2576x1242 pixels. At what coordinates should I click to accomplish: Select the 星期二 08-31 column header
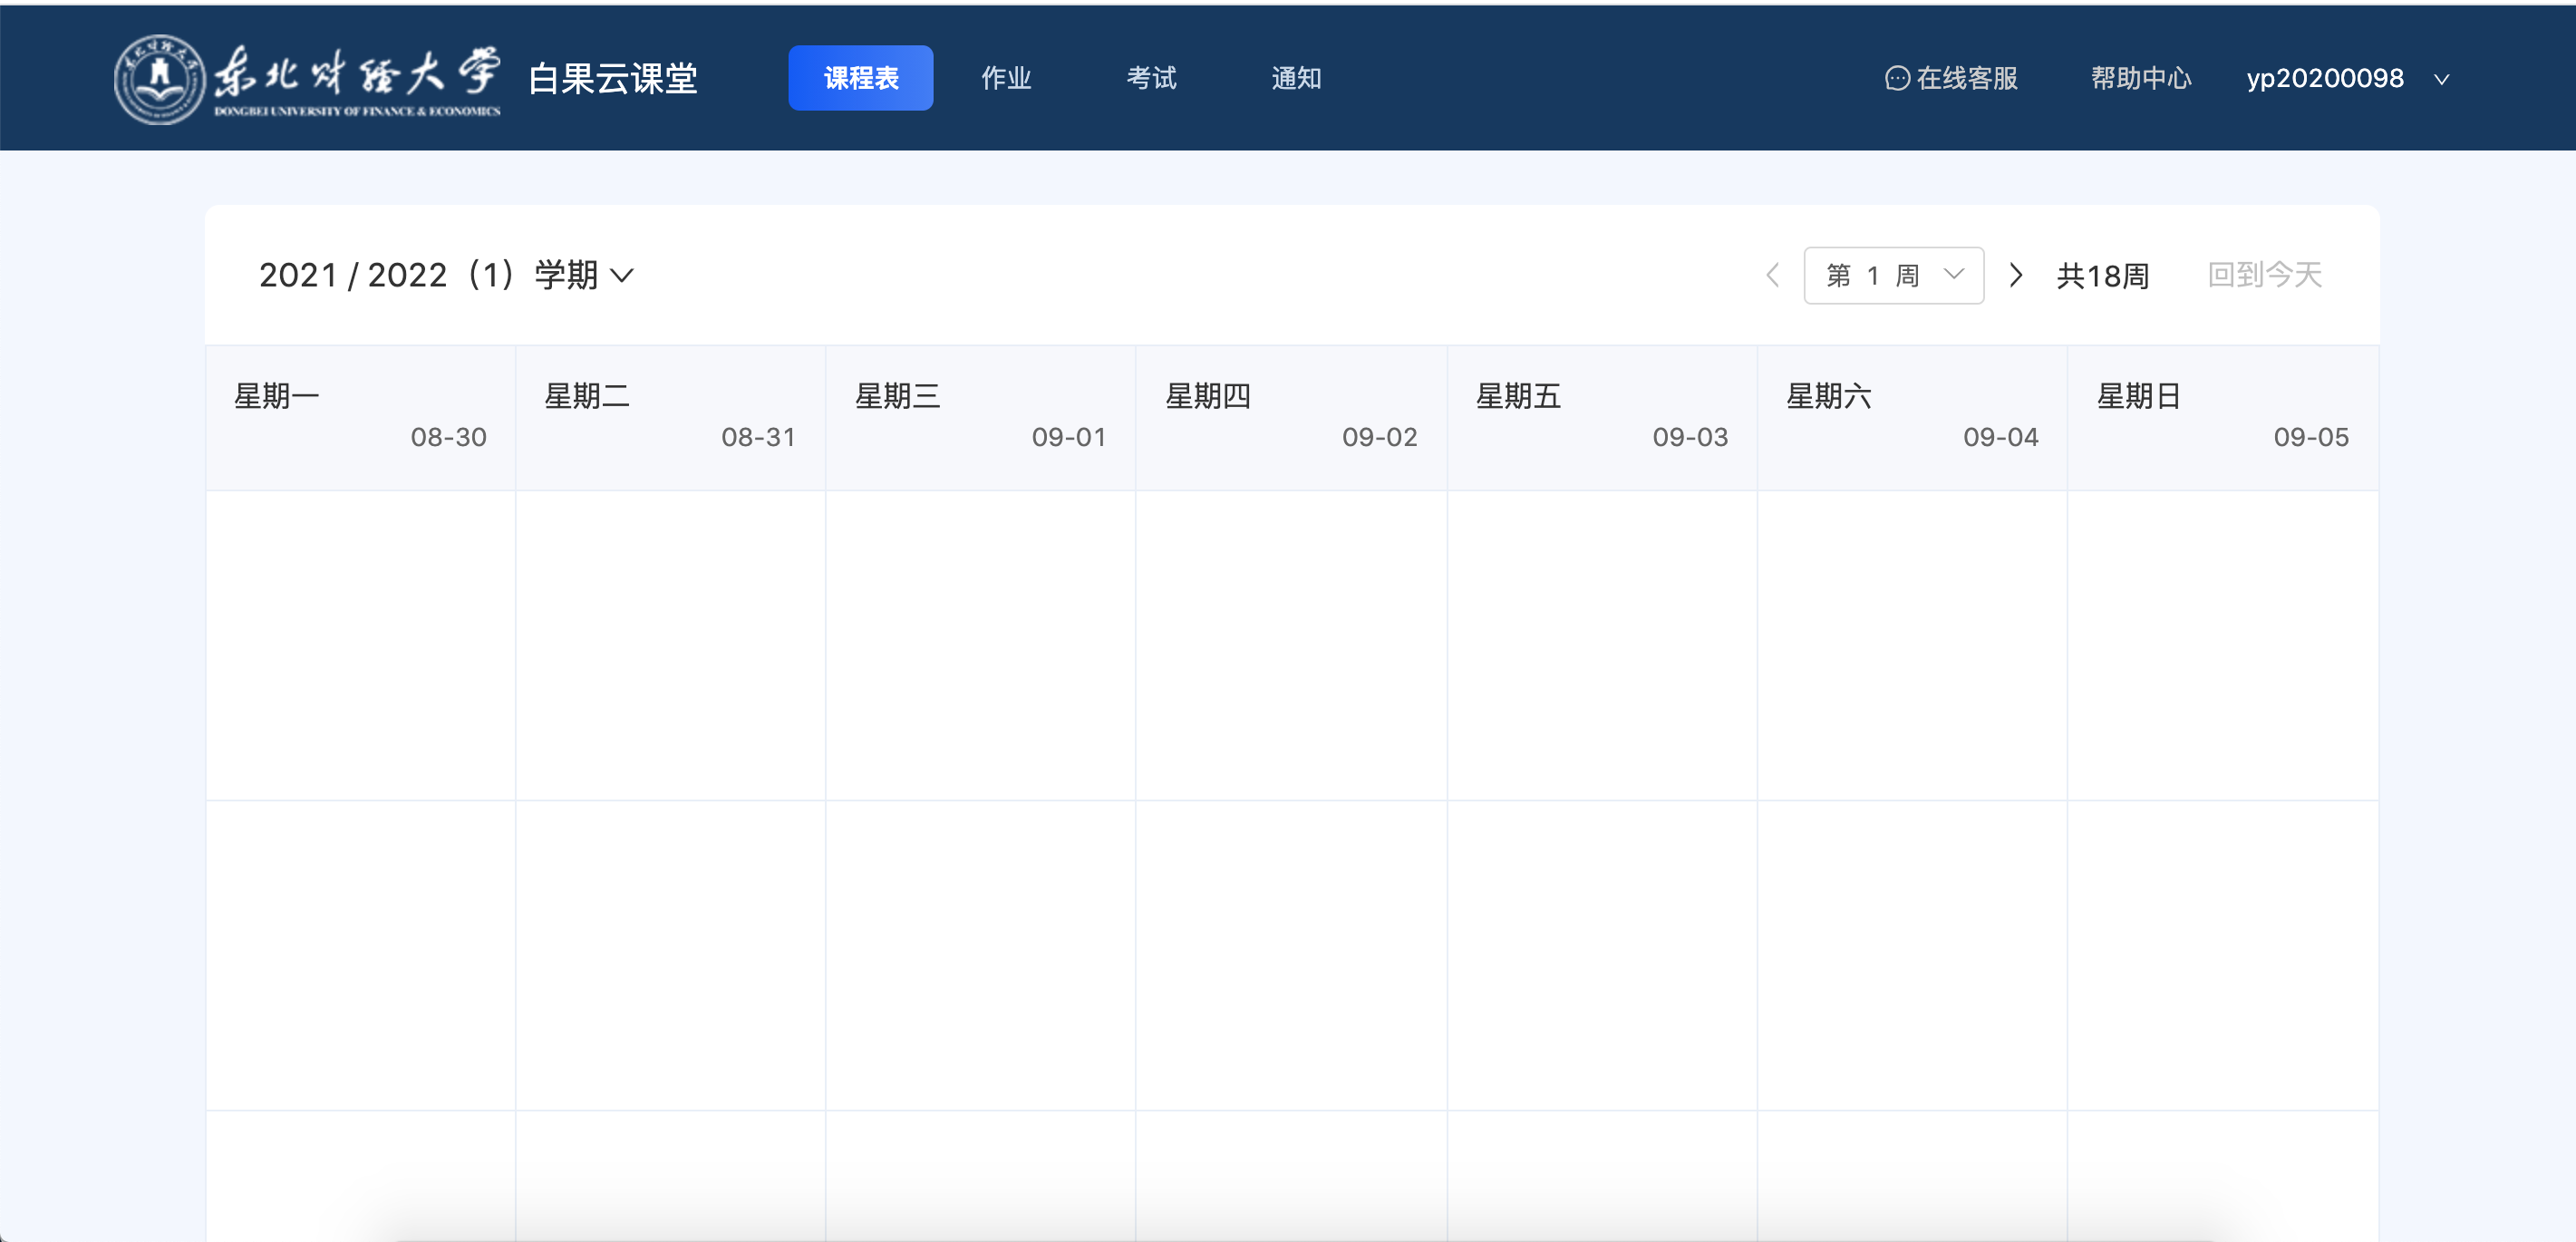pyautogui.click(x=670, y=417)
